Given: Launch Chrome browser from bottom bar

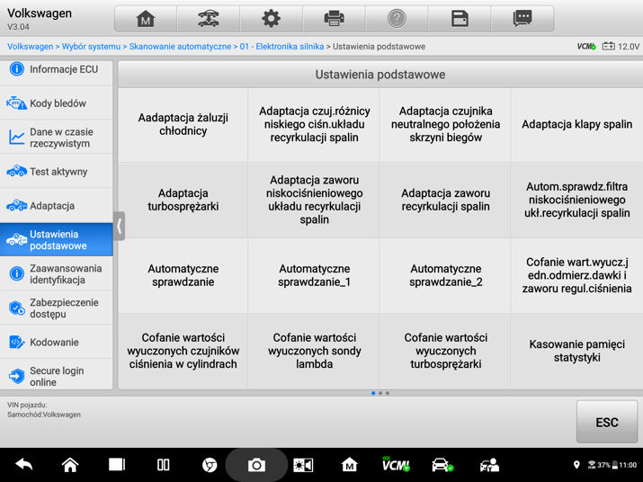Looking at the screenshot, I should pyautogui.click(x=210, y=465).
